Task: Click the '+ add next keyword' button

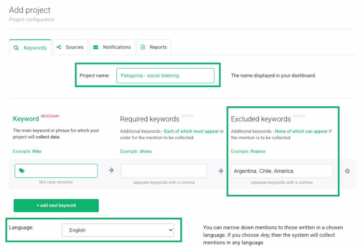Action: point(56,206)
